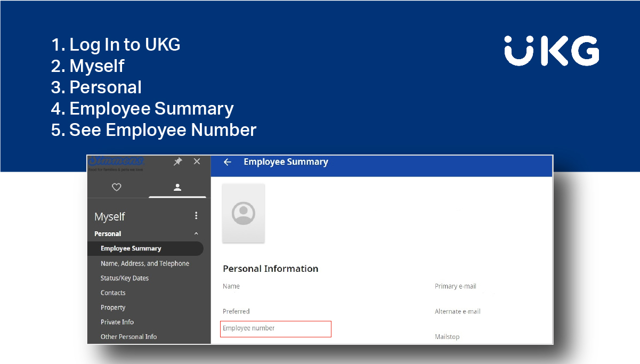Open Name, Address, and Telephone

[145, 263]
